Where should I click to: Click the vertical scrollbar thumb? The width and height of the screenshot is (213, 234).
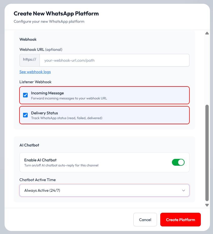[207, 153]
